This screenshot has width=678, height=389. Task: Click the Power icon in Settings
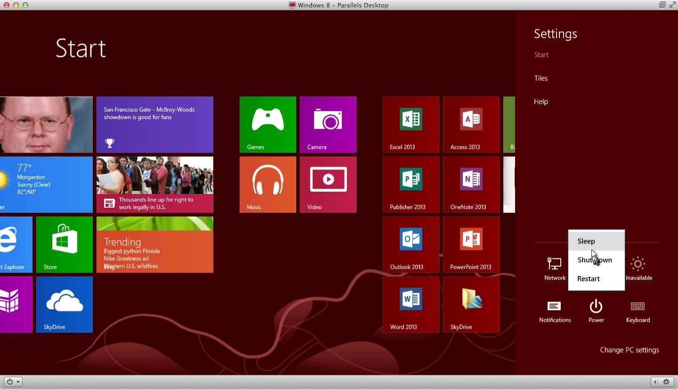596,312
